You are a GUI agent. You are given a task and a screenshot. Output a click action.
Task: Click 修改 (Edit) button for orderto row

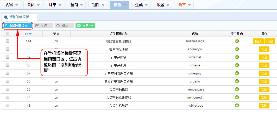[264, 81]
